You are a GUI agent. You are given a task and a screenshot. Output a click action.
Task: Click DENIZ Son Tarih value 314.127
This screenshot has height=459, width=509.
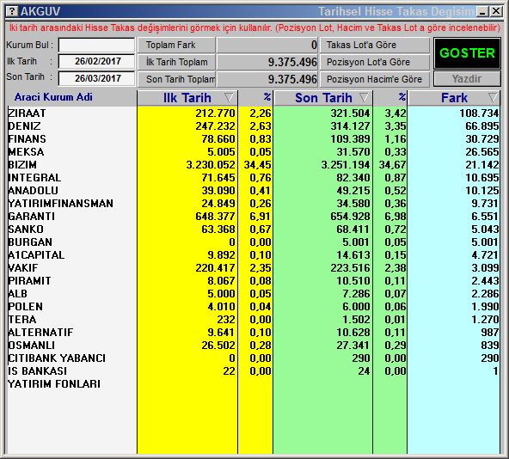click(x=350, y=126)
